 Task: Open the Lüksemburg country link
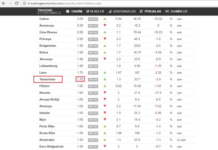(48, 66)
